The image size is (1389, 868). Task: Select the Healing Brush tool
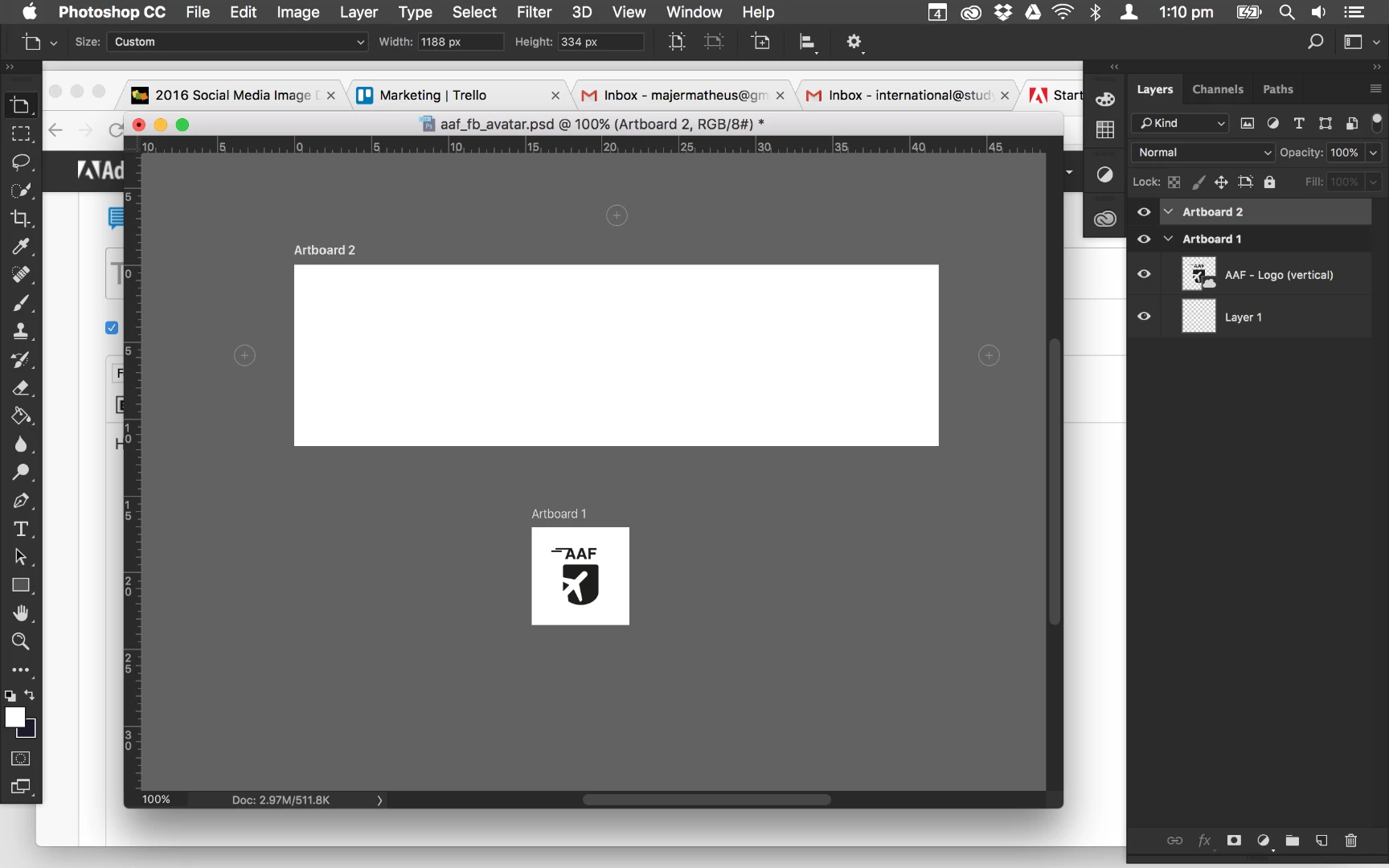[21, 275]
